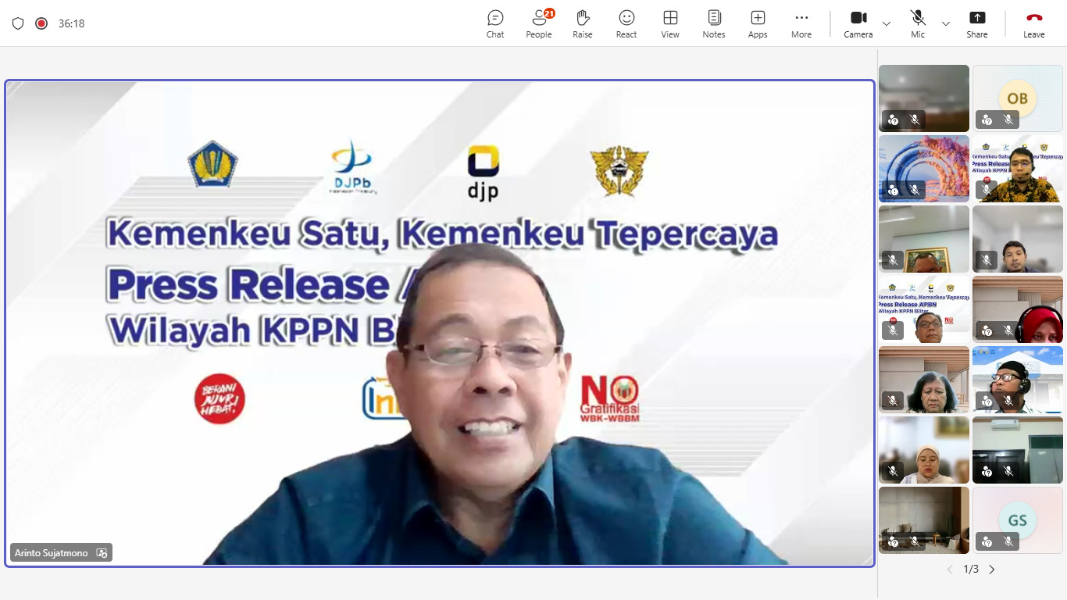The width and height of the screenshot is (1067, 600).
Task: Open the View layout options
Action: pos(670,23)
